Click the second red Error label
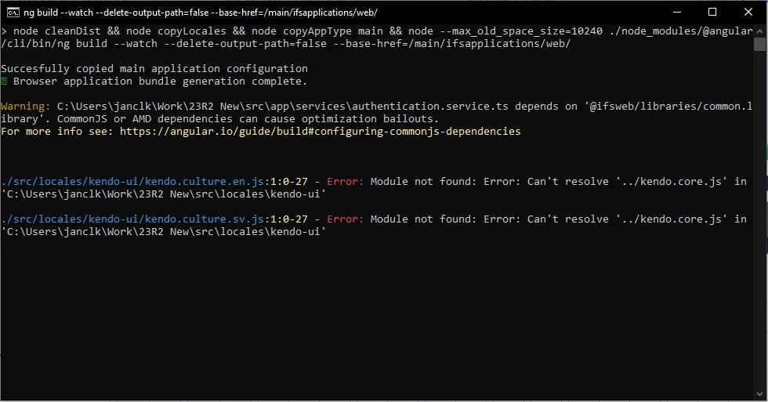768x402 pixels. coord(345,219)
